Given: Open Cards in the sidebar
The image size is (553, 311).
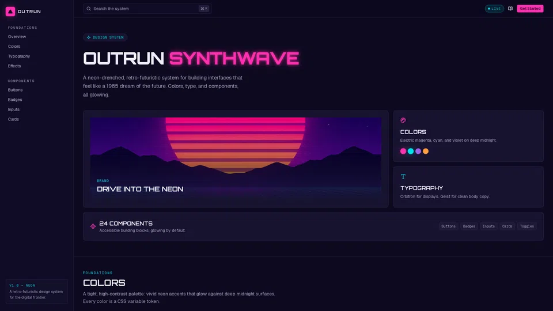Looking at the screenshot, I should coord(13,119).
